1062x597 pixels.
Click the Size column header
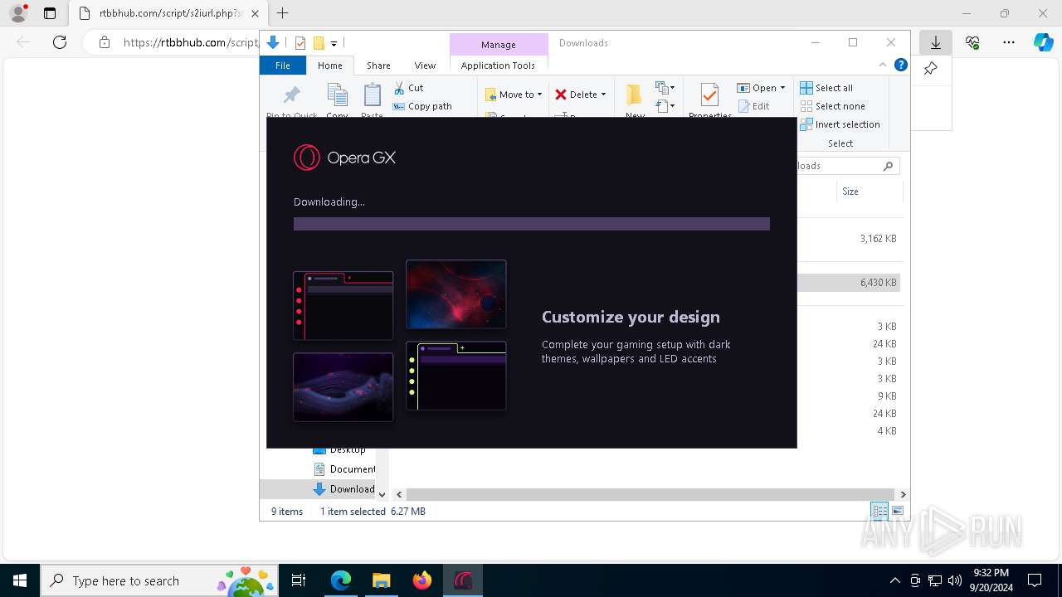(850, 192)
